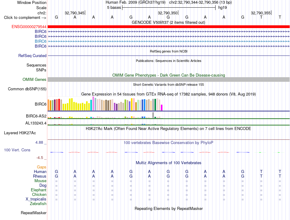Click the Rhesus alignment row label
Screen dimensions: 290x220
tap(40, 176)
